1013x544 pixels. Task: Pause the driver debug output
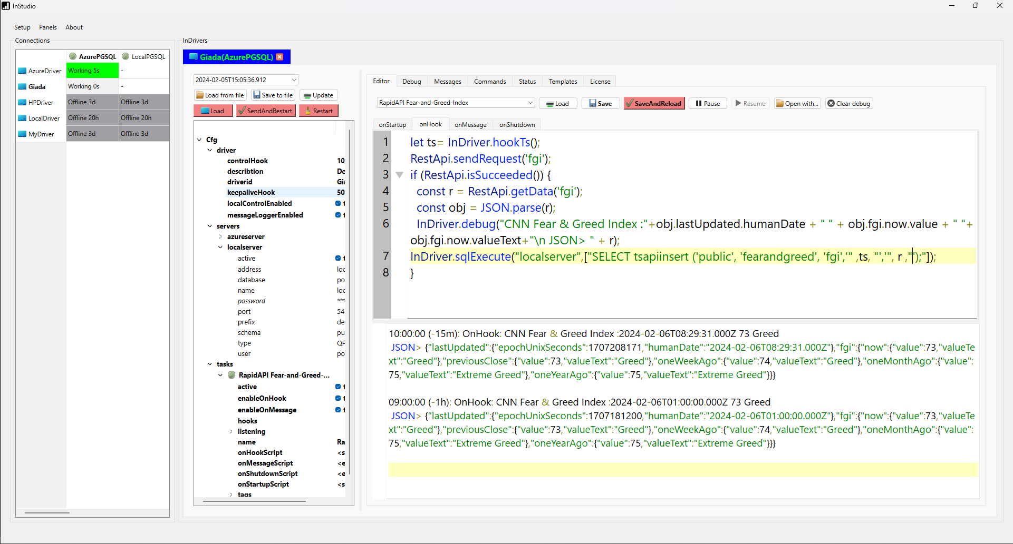708,103
